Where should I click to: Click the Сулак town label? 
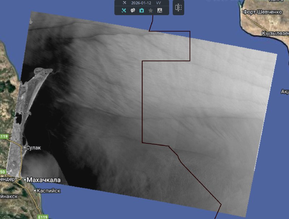(x=34, y=148)
